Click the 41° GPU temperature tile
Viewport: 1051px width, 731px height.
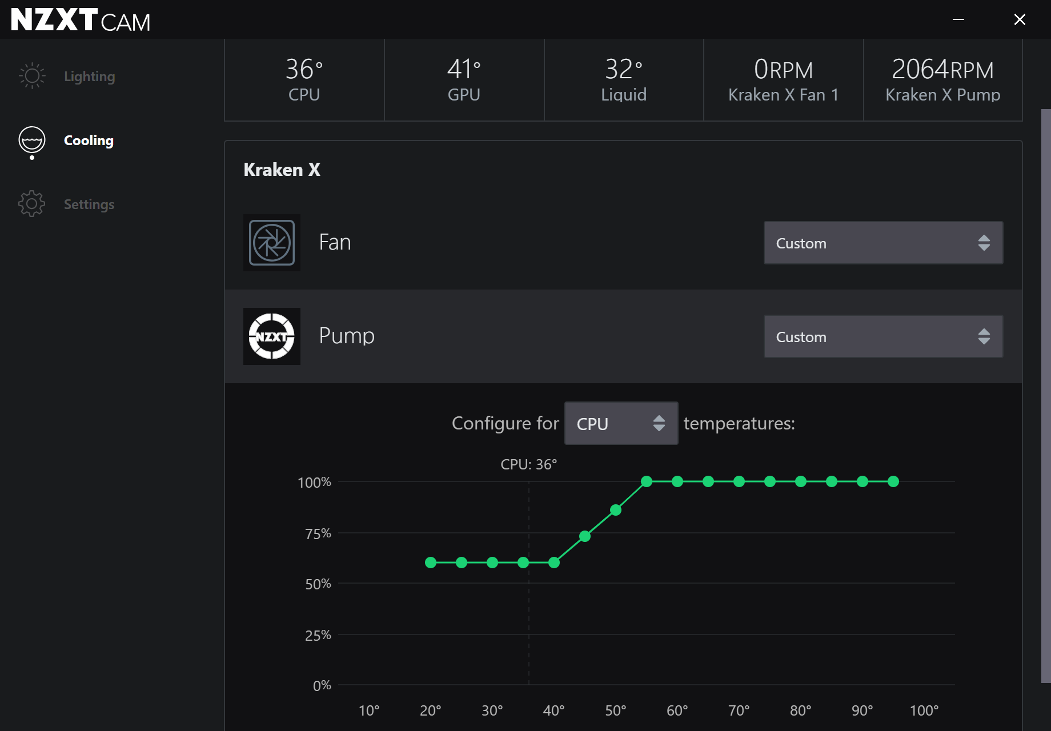464,80
